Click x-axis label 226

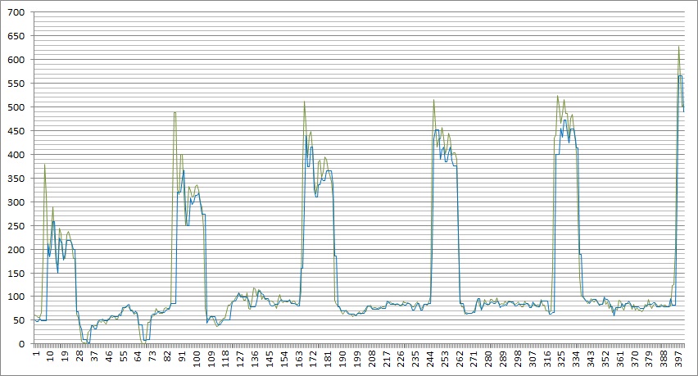click(401, 359)
